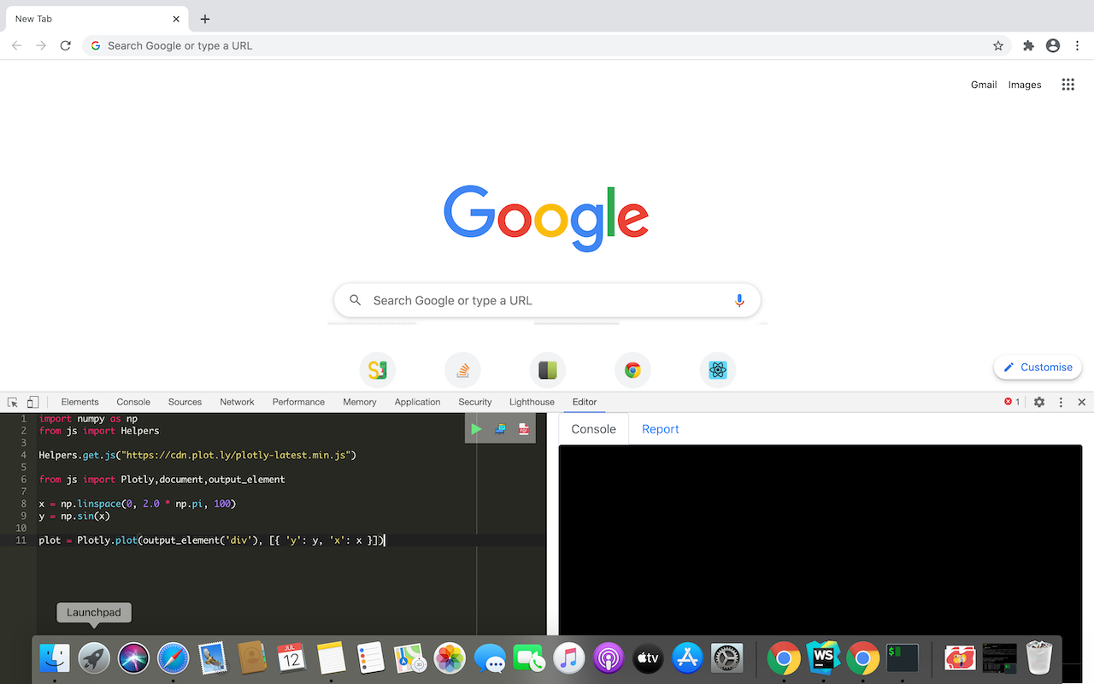
Task: Click the microphone icon in the search bar
Action: [x=738, y=300]
